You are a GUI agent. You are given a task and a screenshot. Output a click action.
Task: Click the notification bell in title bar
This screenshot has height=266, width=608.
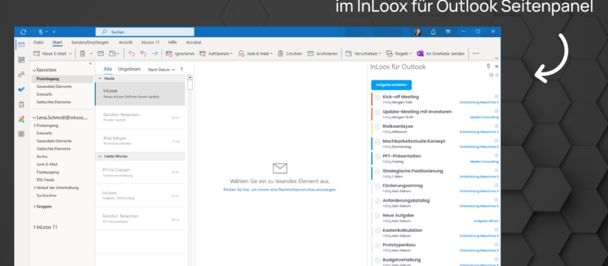point(433,32)
